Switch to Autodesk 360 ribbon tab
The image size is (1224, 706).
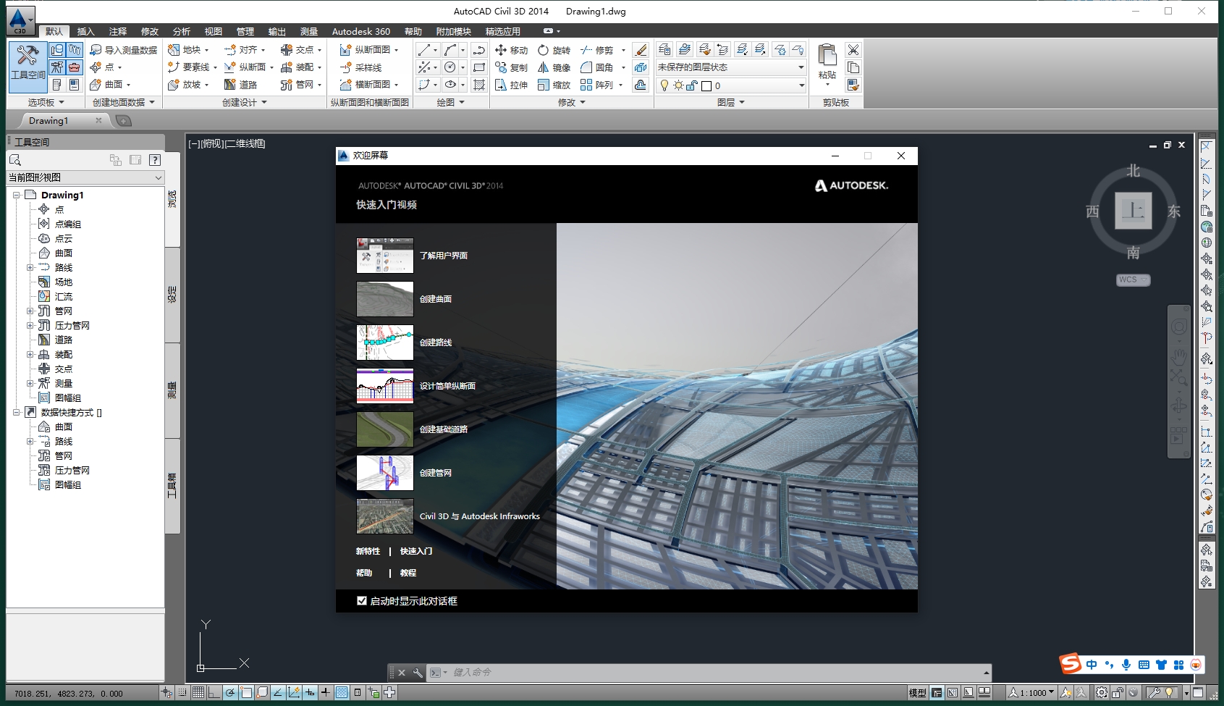tap(361, 31)
